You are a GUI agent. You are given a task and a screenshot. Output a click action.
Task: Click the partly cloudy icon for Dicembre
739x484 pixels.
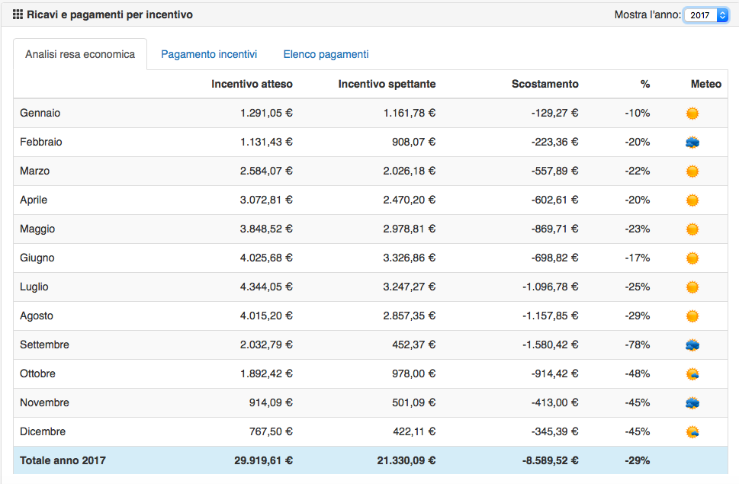(692, 432)
